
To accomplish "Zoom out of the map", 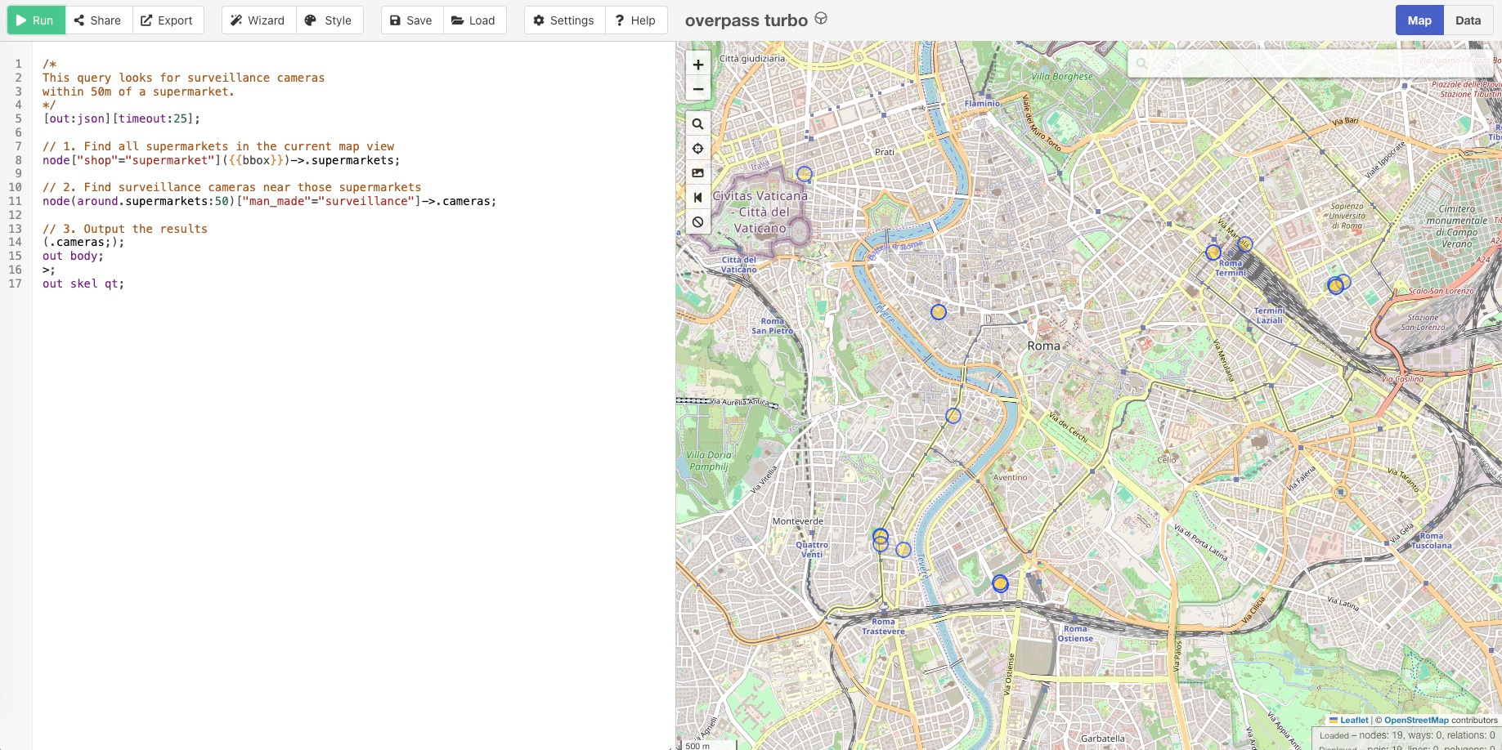I will tap(698, 89).
